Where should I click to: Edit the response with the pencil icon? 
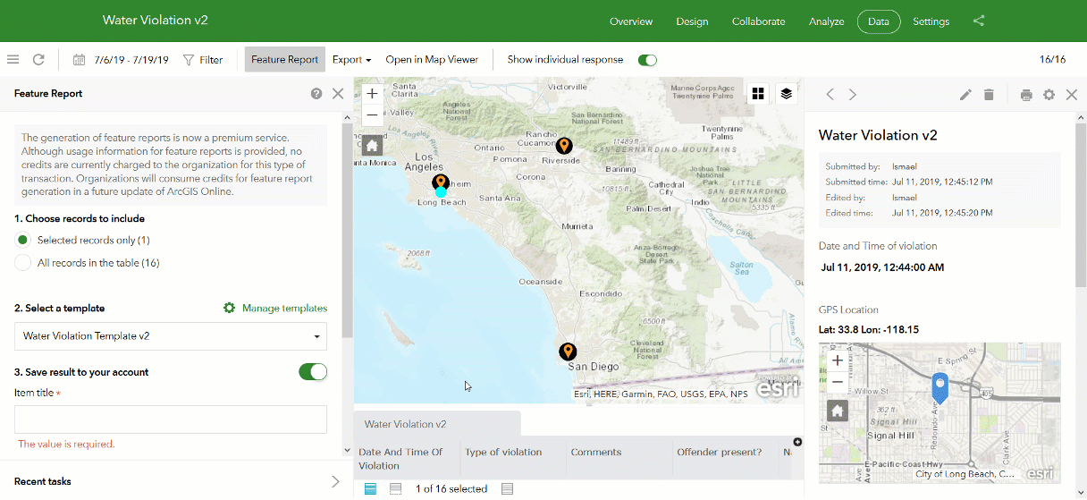click(965, 94)
